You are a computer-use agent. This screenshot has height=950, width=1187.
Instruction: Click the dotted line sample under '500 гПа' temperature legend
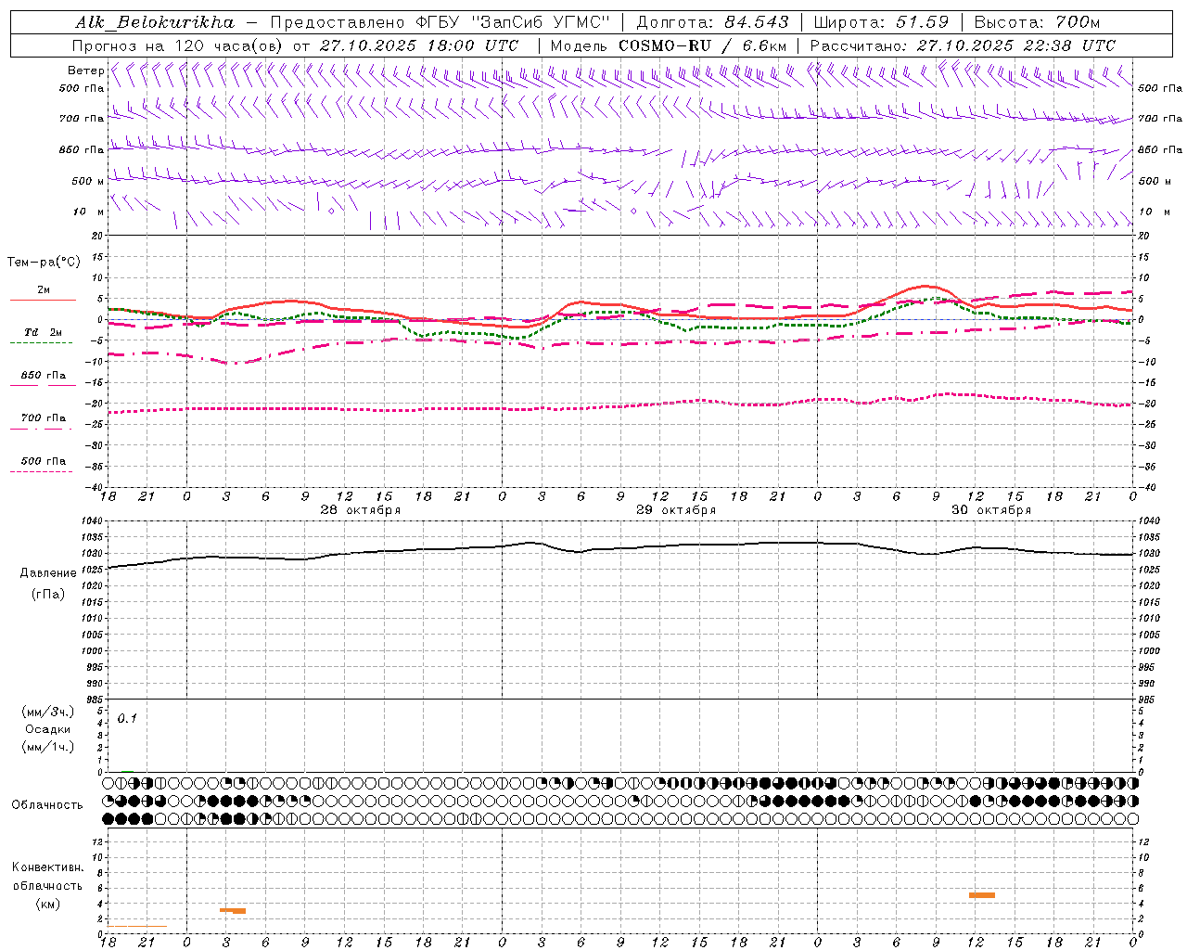[x=41, y=471]
